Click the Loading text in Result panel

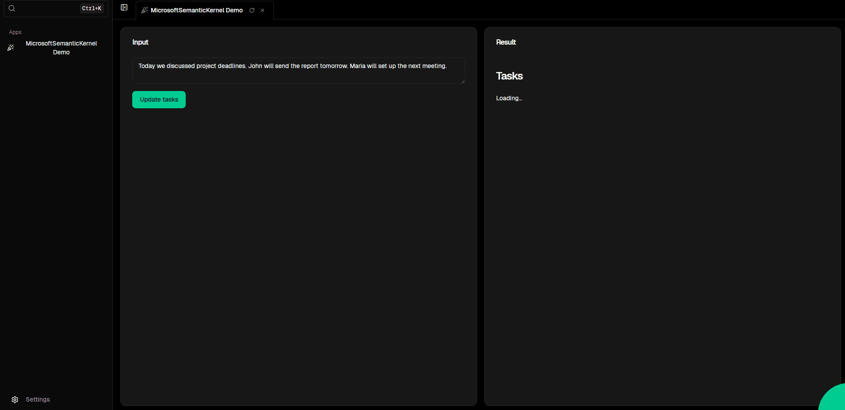click(x=509, y=98)
